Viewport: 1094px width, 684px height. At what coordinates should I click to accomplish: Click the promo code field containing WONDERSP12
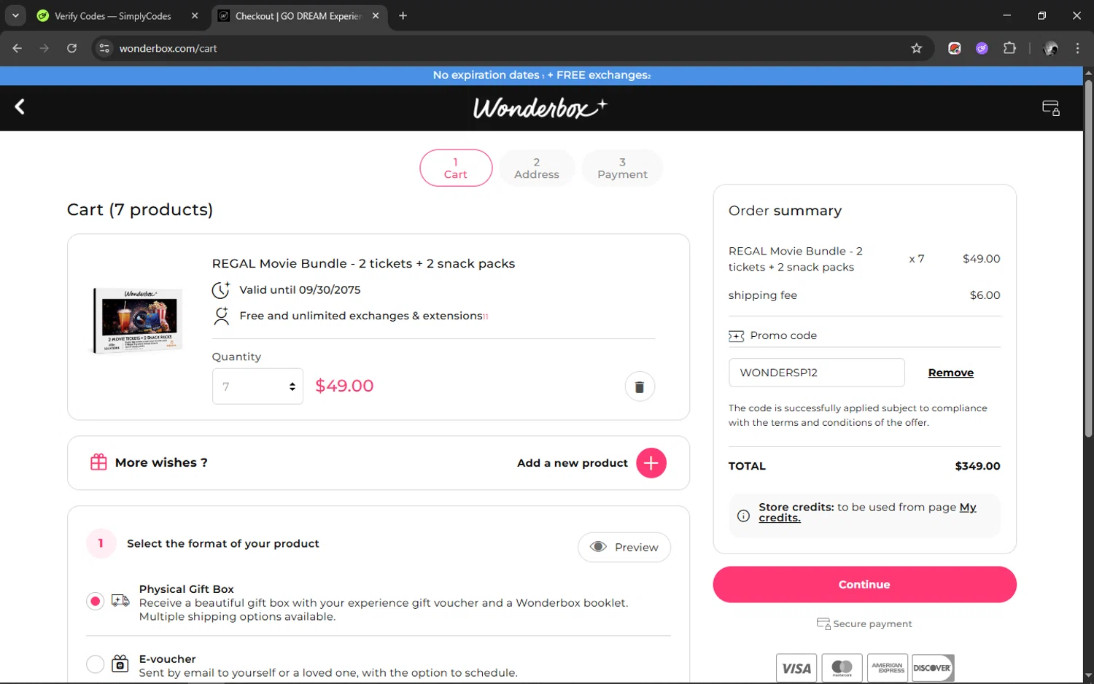817,373
